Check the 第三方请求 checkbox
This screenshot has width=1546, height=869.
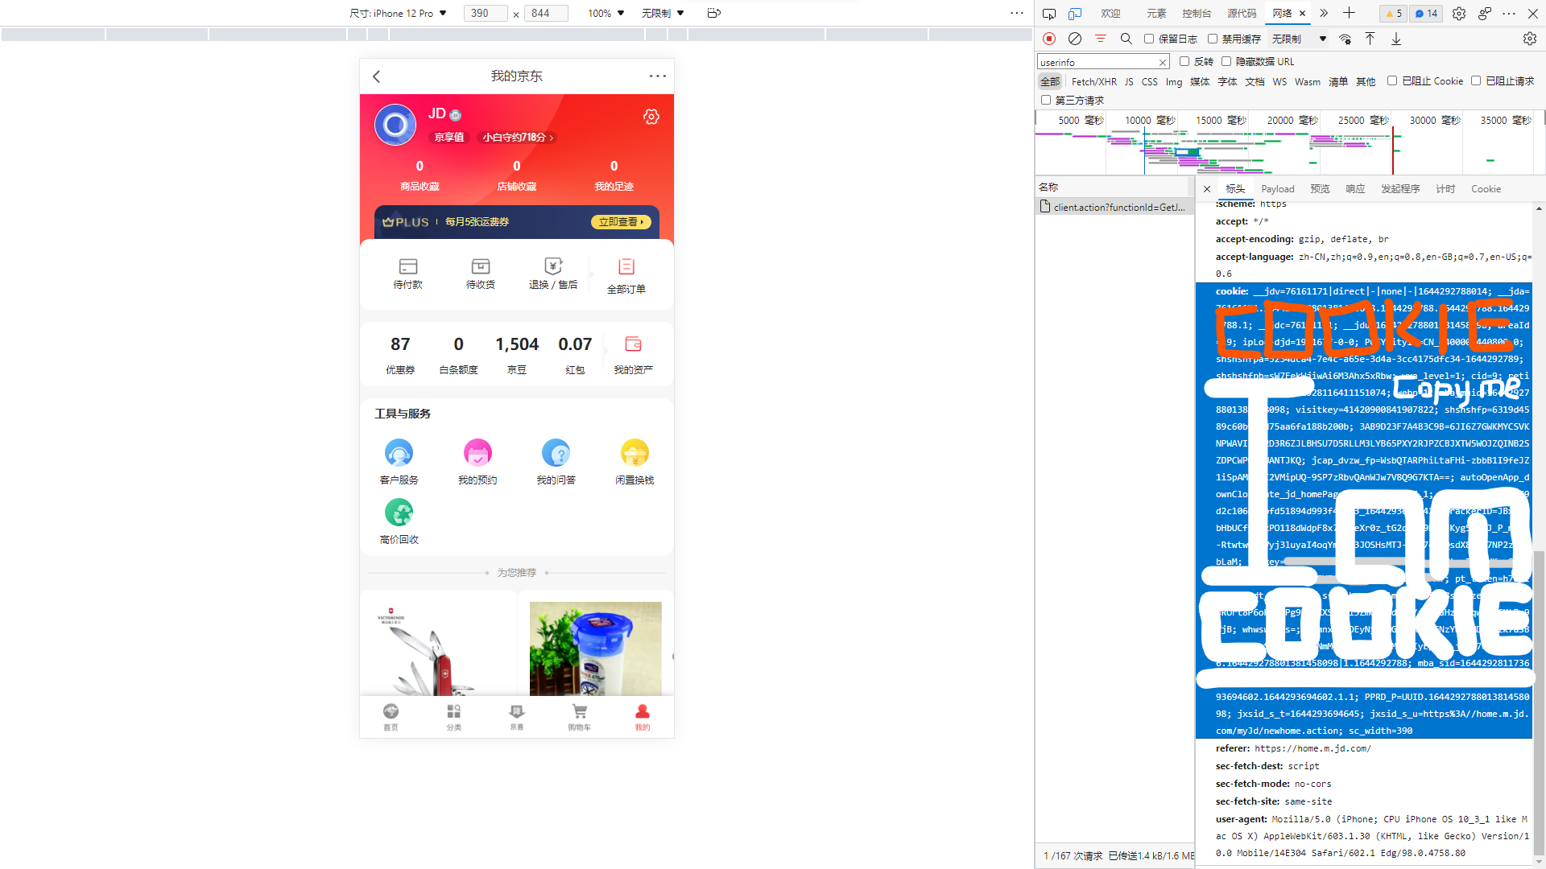[1046, 100]
